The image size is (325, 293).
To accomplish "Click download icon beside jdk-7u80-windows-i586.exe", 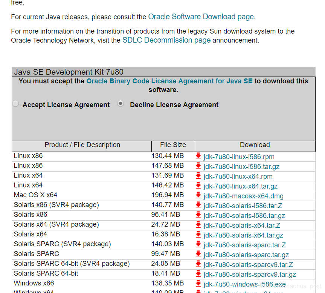I will (198, 283).
